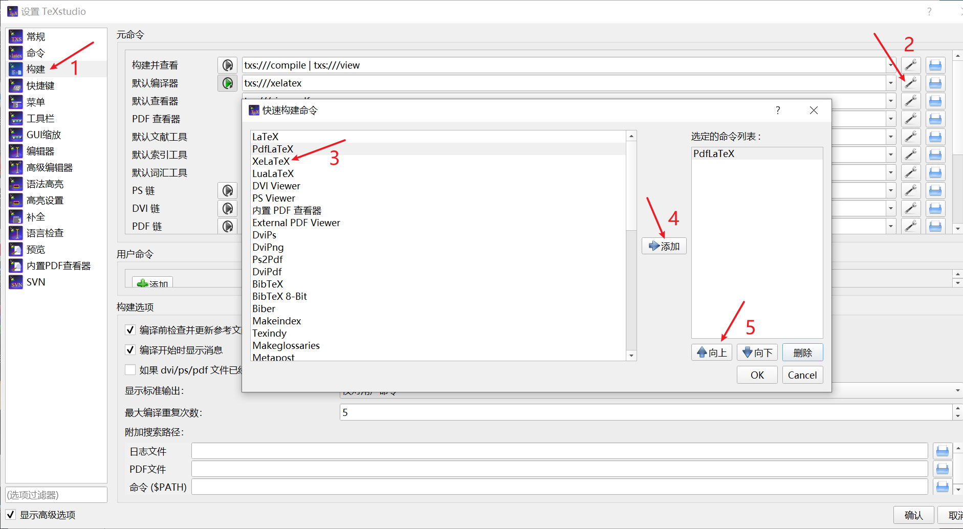Image resolution: width=963 pixels, height=529 pixels.
Task: Open the wrench icon for DVI 链
Action: coord(911,208)
